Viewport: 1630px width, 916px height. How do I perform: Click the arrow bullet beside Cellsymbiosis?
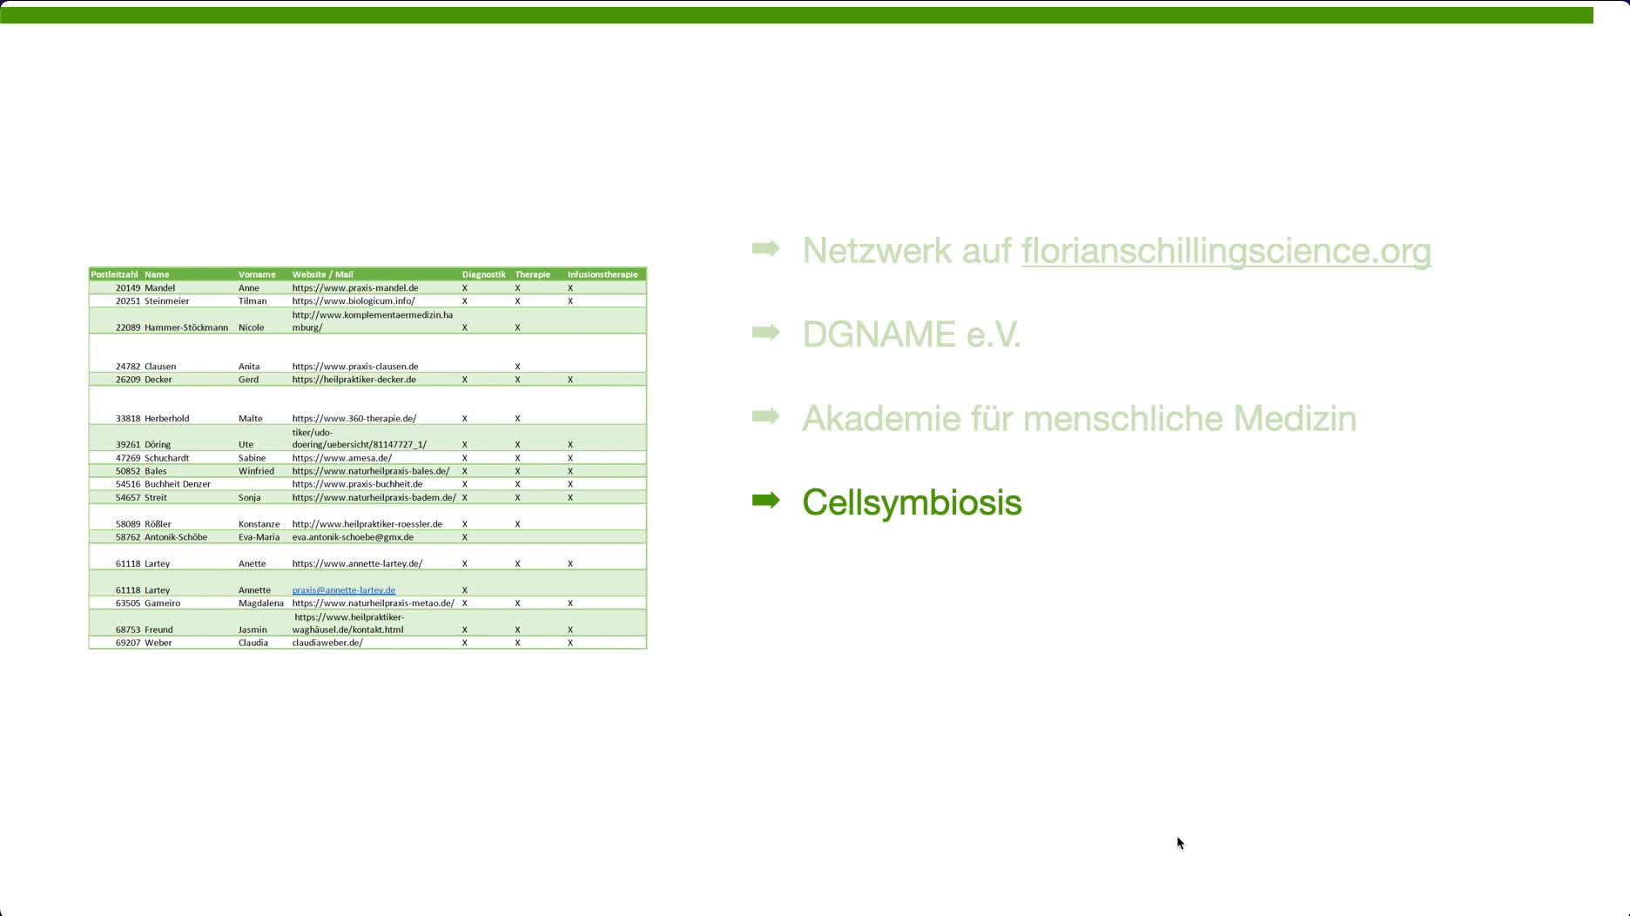pyautogui.click(x=765, y=500)
